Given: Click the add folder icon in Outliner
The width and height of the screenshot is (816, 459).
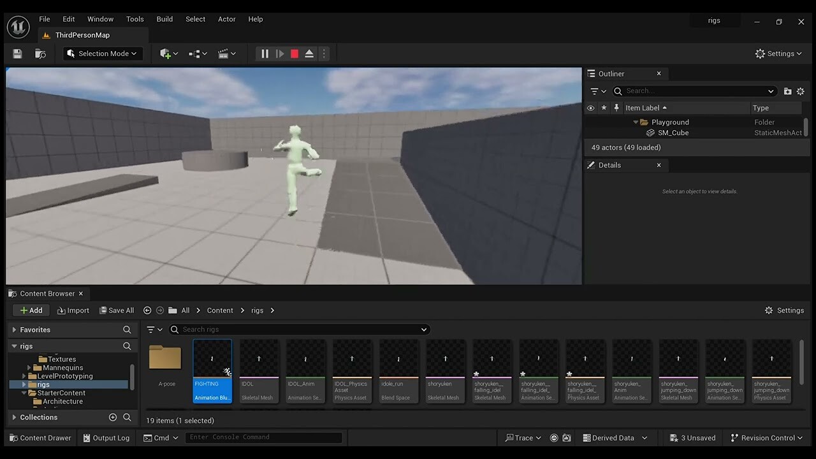Looking at the screenshot, I should click(787, 91).
